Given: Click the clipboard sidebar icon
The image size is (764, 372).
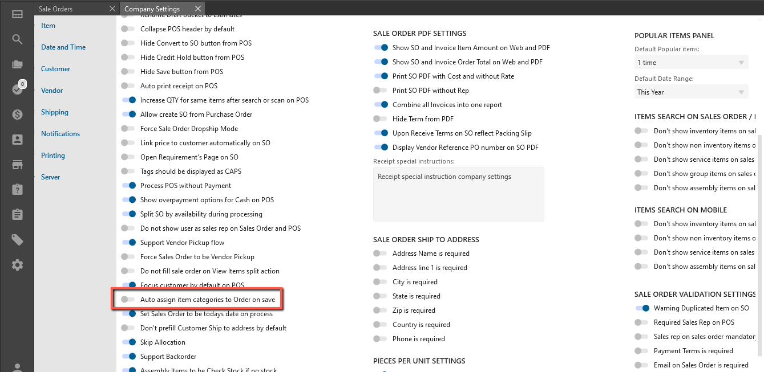Looking at the screenshot, I should [x=17, y=215].
